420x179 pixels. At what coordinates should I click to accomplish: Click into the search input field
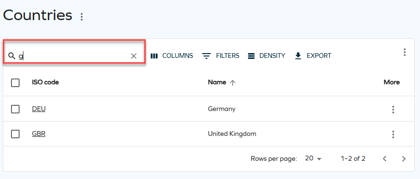(x=74, y=56)
